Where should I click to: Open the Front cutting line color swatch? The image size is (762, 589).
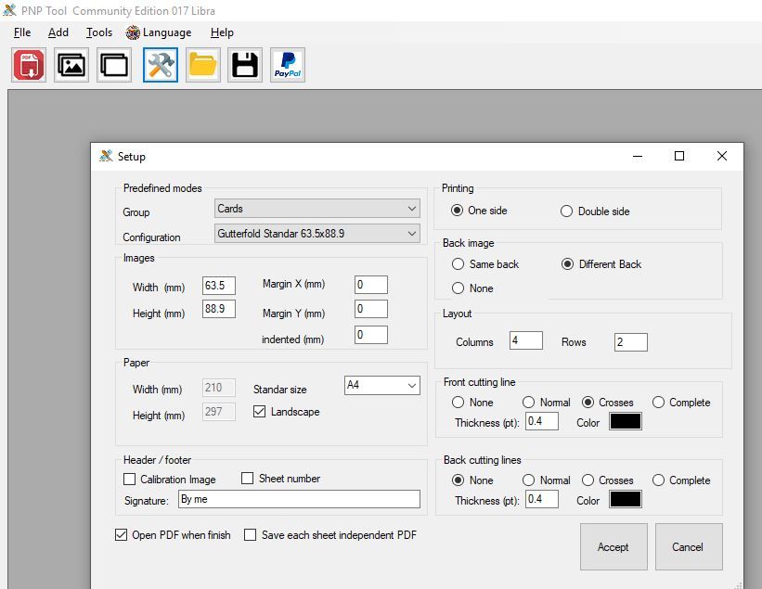pos(625,421)
